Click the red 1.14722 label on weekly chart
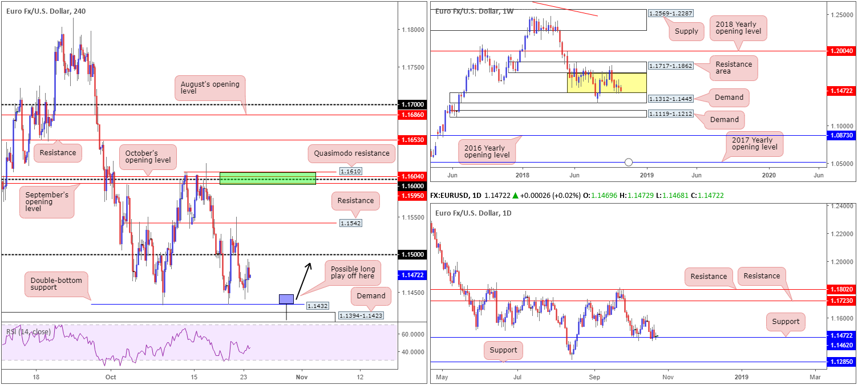 (841, 91)
